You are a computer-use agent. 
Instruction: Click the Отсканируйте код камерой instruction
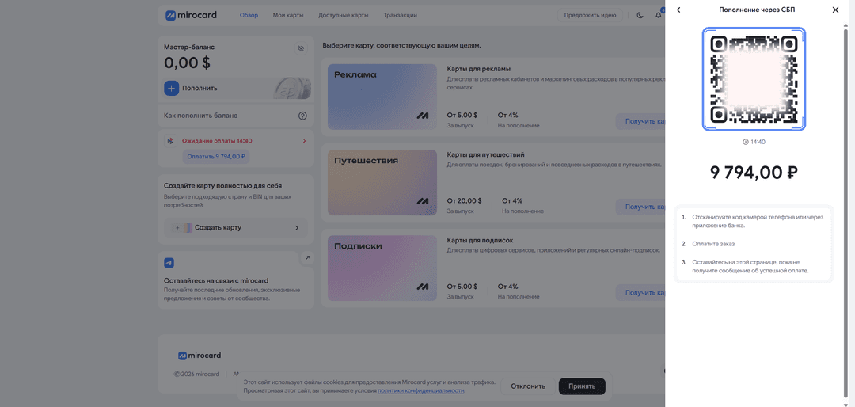tap(758, 221)
